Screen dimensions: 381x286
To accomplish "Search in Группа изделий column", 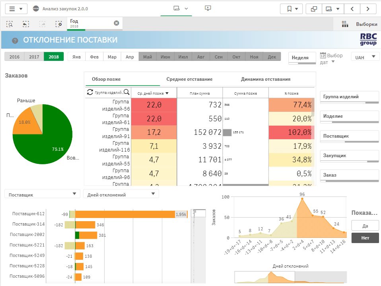I will point(126,92).
